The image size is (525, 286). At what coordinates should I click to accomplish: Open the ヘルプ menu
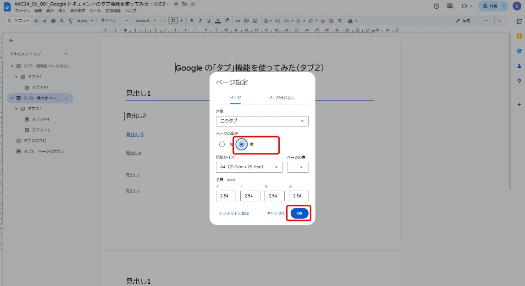[131, 11]
